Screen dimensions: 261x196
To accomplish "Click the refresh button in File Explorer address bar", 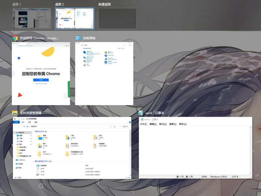I will point(114,127).
